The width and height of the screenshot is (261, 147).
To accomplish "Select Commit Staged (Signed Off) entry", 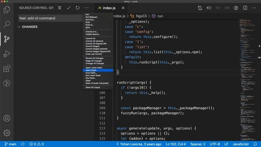I will 98,51.
